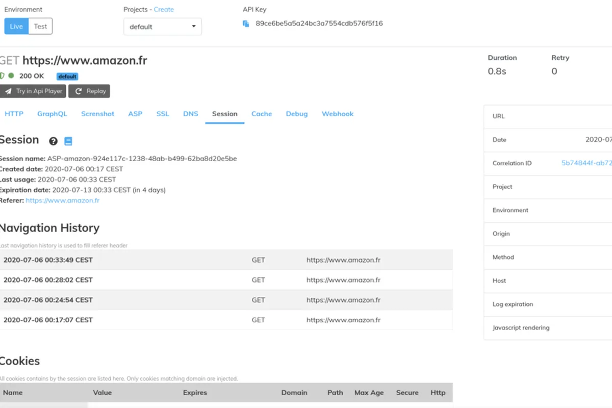Open the GraphQL tab

[52, 114]
